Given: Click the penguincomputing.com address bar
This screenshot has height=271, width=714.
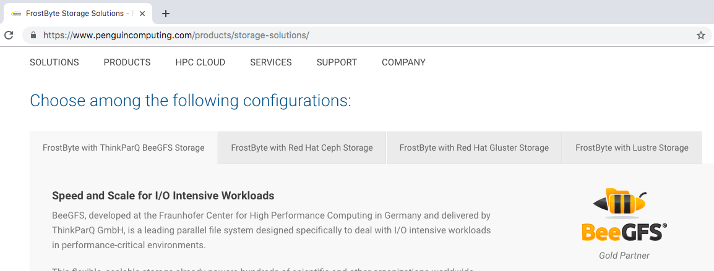Looking at the screenshot, I should click(x=359, y=35).
